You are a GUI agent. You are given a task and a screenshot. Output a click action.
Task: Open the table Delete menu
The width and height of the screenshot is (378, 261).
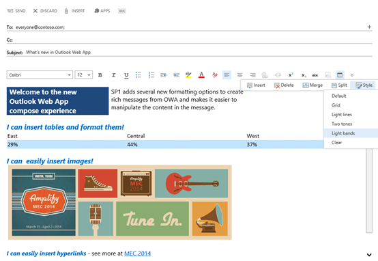[284, 85]
